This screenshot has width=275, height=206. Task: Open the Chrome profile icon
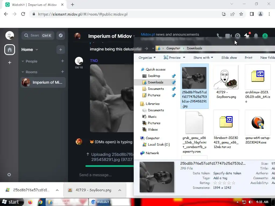[260, 14]
